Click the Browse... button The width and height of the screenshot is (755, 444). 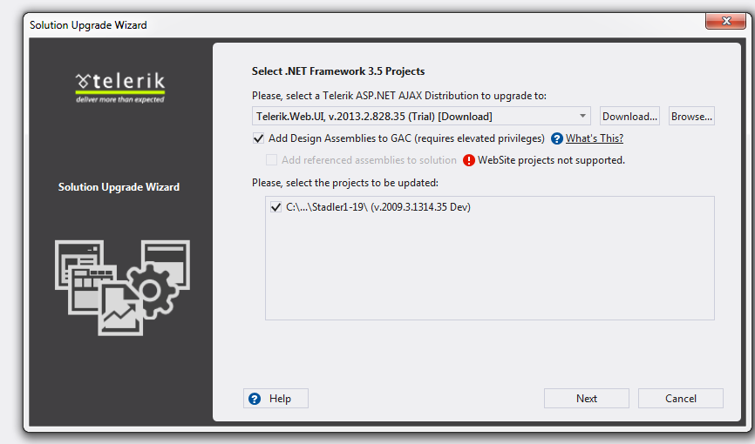(691, 117)
